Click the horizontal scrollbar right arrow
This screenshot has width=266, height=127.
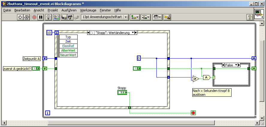pos(257,123)
